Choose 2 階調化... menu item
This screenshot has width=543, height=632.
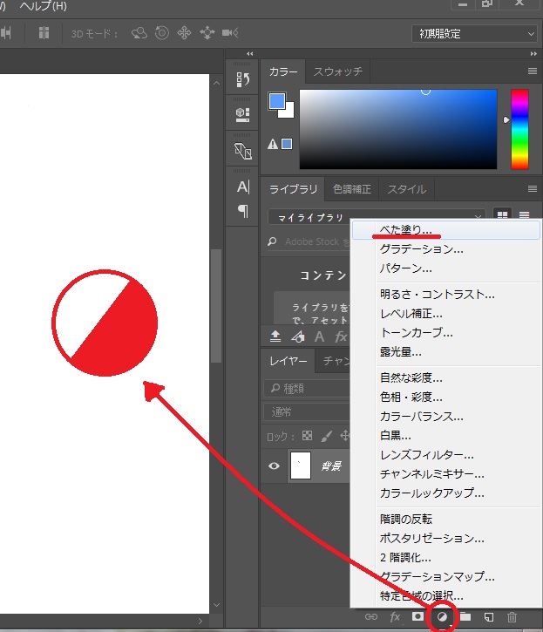[446, 557]
